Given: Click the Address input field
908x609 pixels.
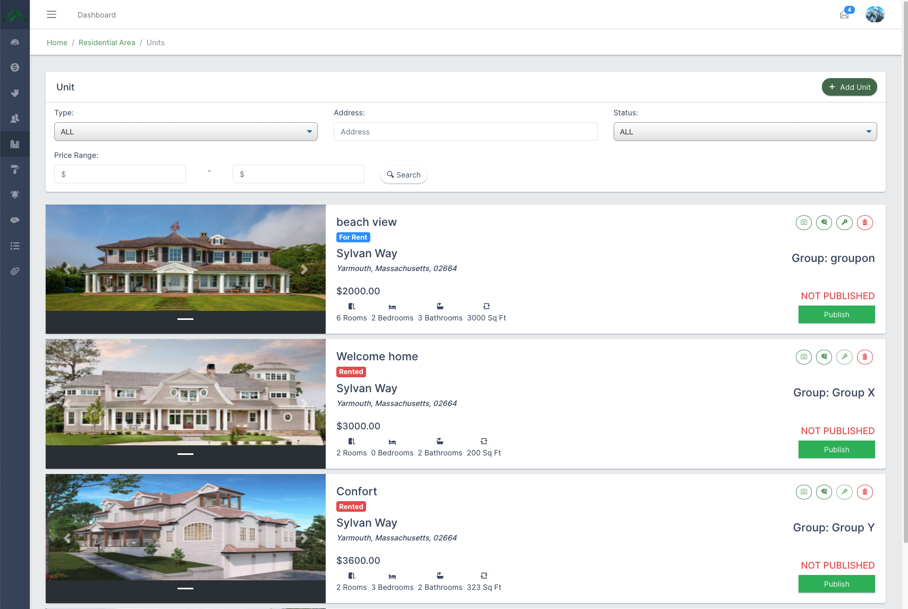Looking at the screenshot, I should tap(465, 132).
